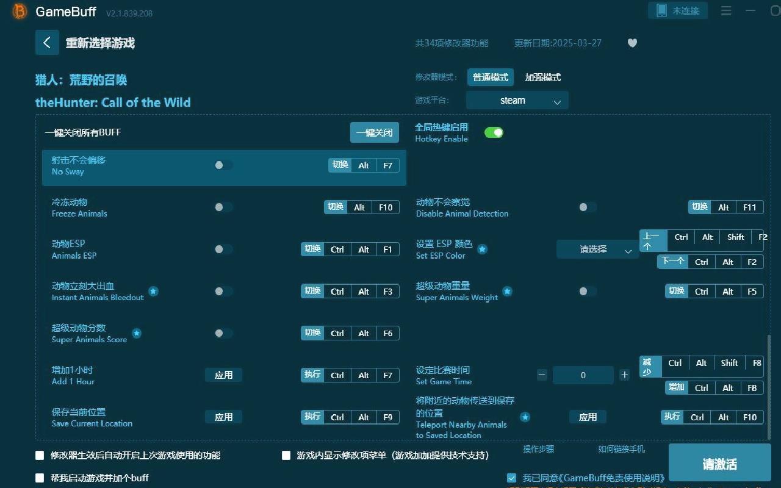The image size is (781, 488).
Task: Click decrease game time hotkey label 减少
Action: click(650, 367)
